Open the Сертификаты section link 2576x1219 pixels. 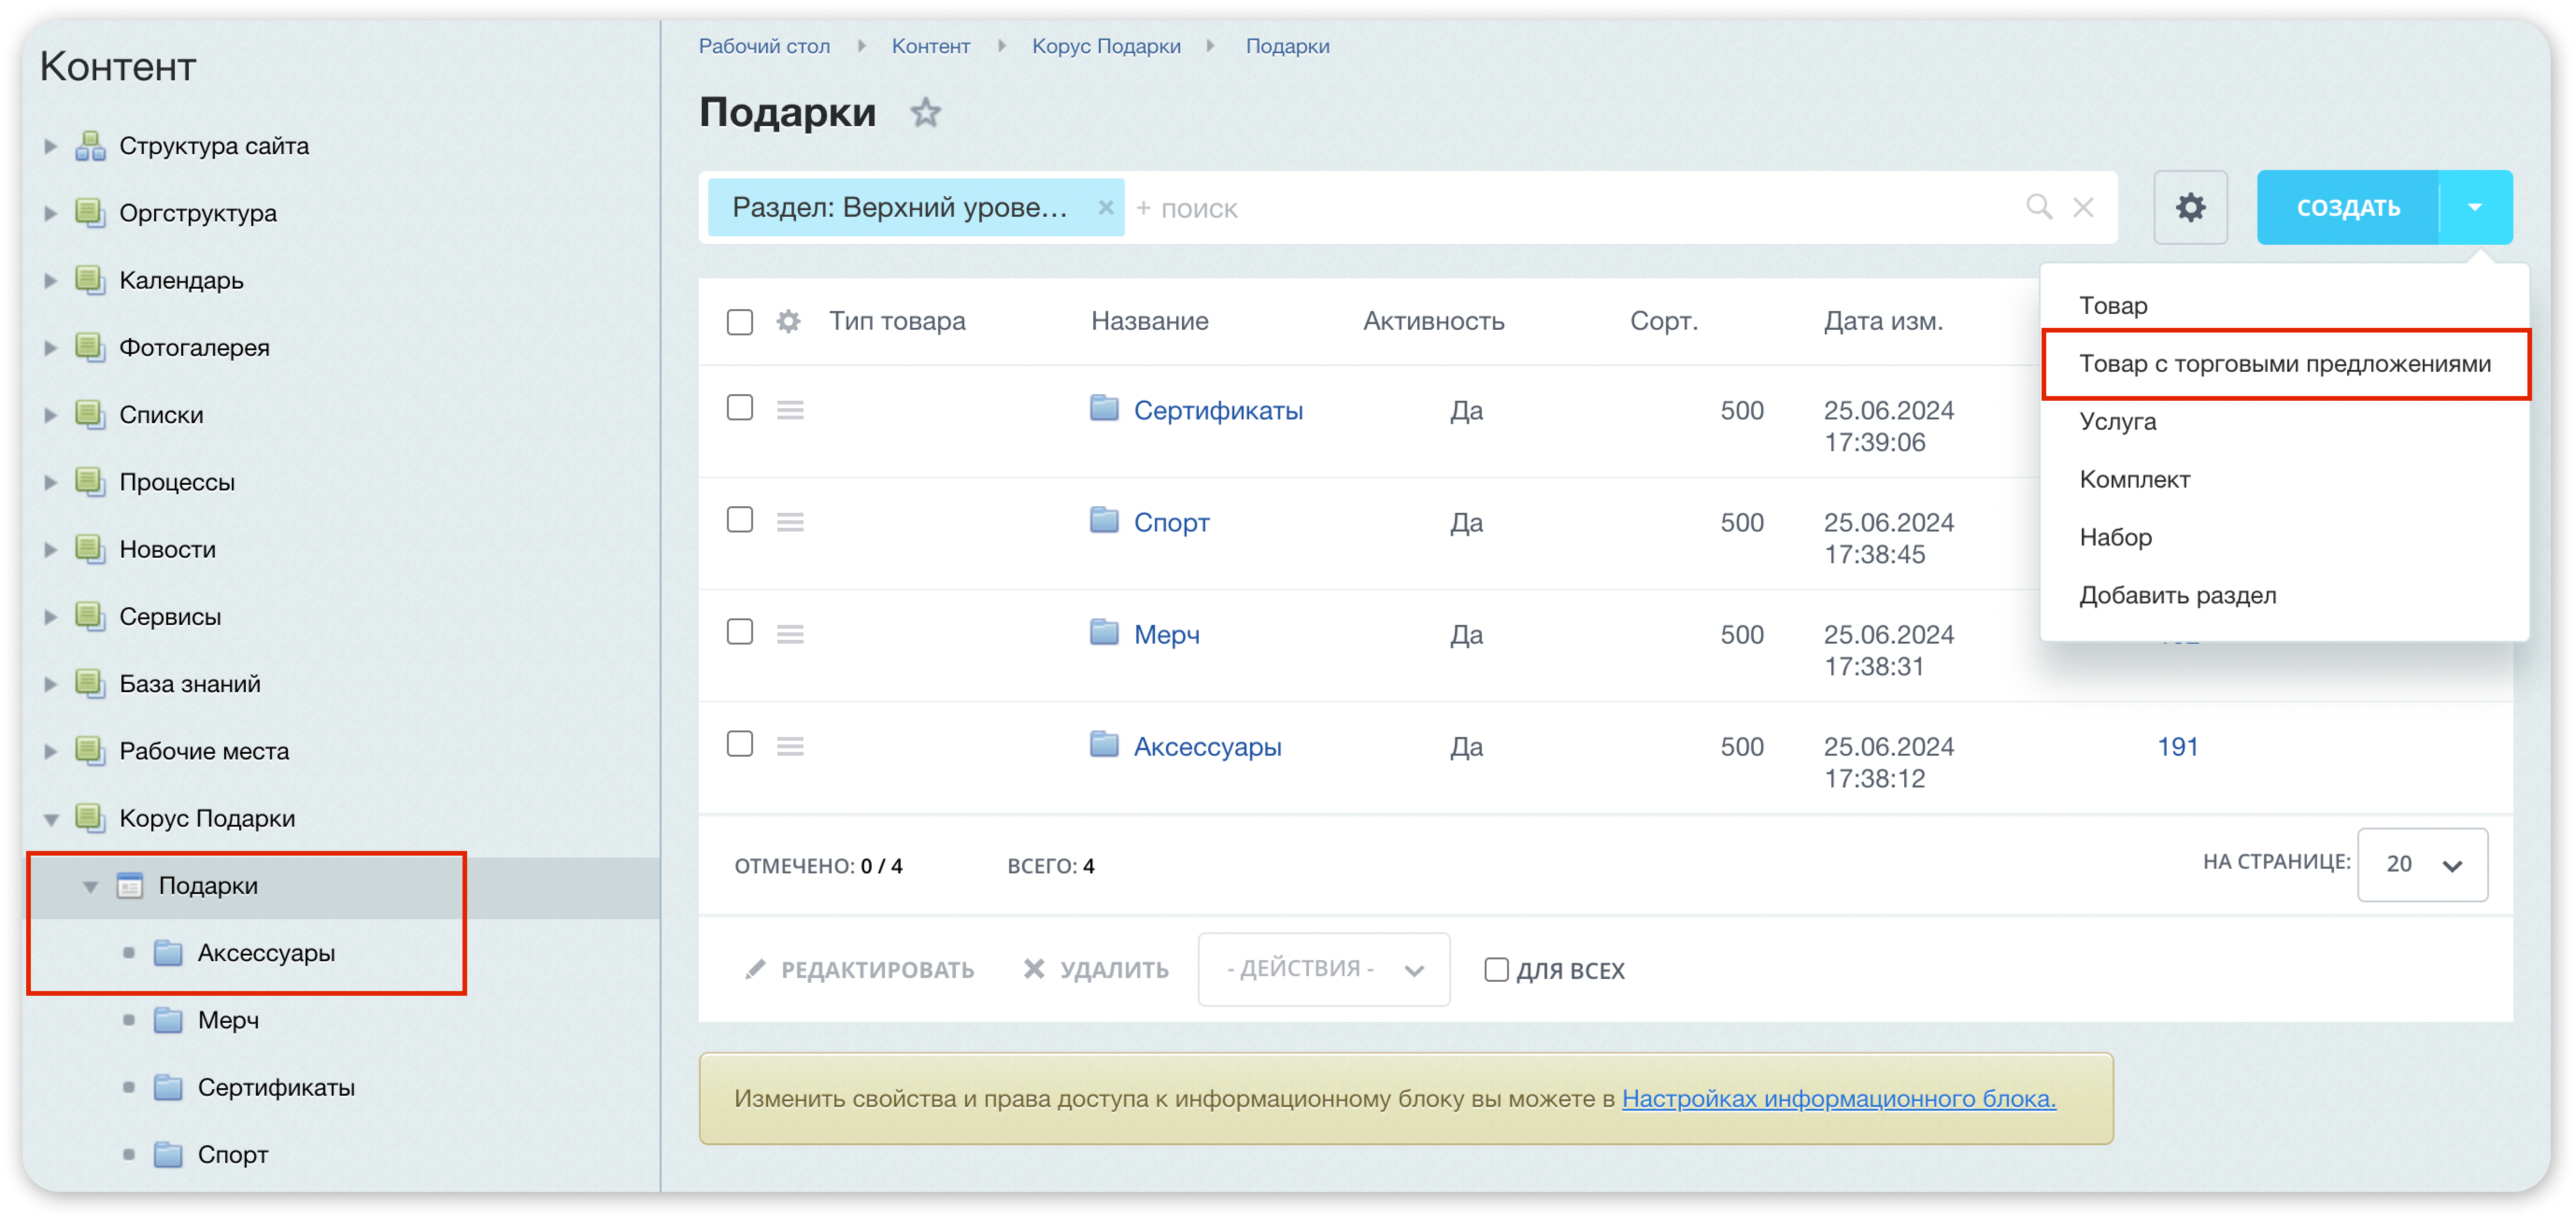click(x=1218, y=410)
